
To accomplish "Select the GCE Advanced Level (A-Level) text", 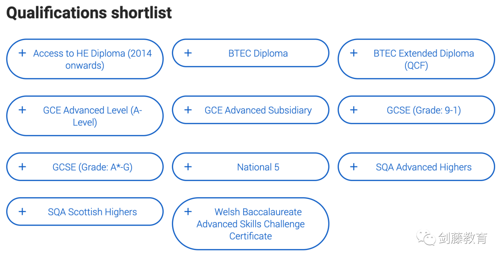I will (92, 116).
